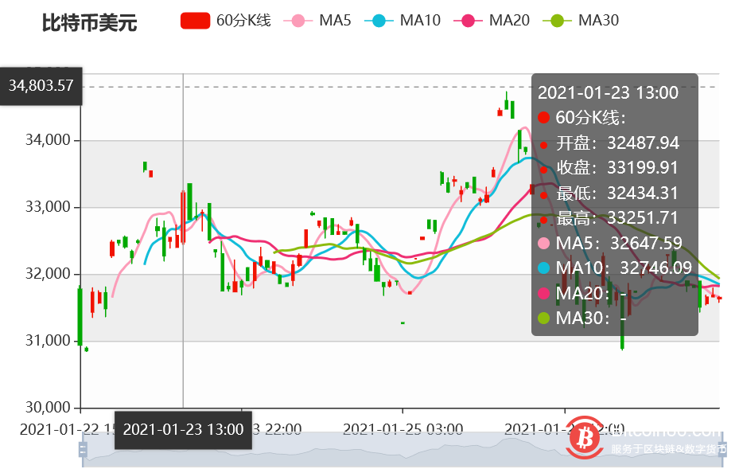This screenshot has width=739, height=469.
Task: Click the red dot beside 开盘 in tooltip
Action: click(544, 144)
